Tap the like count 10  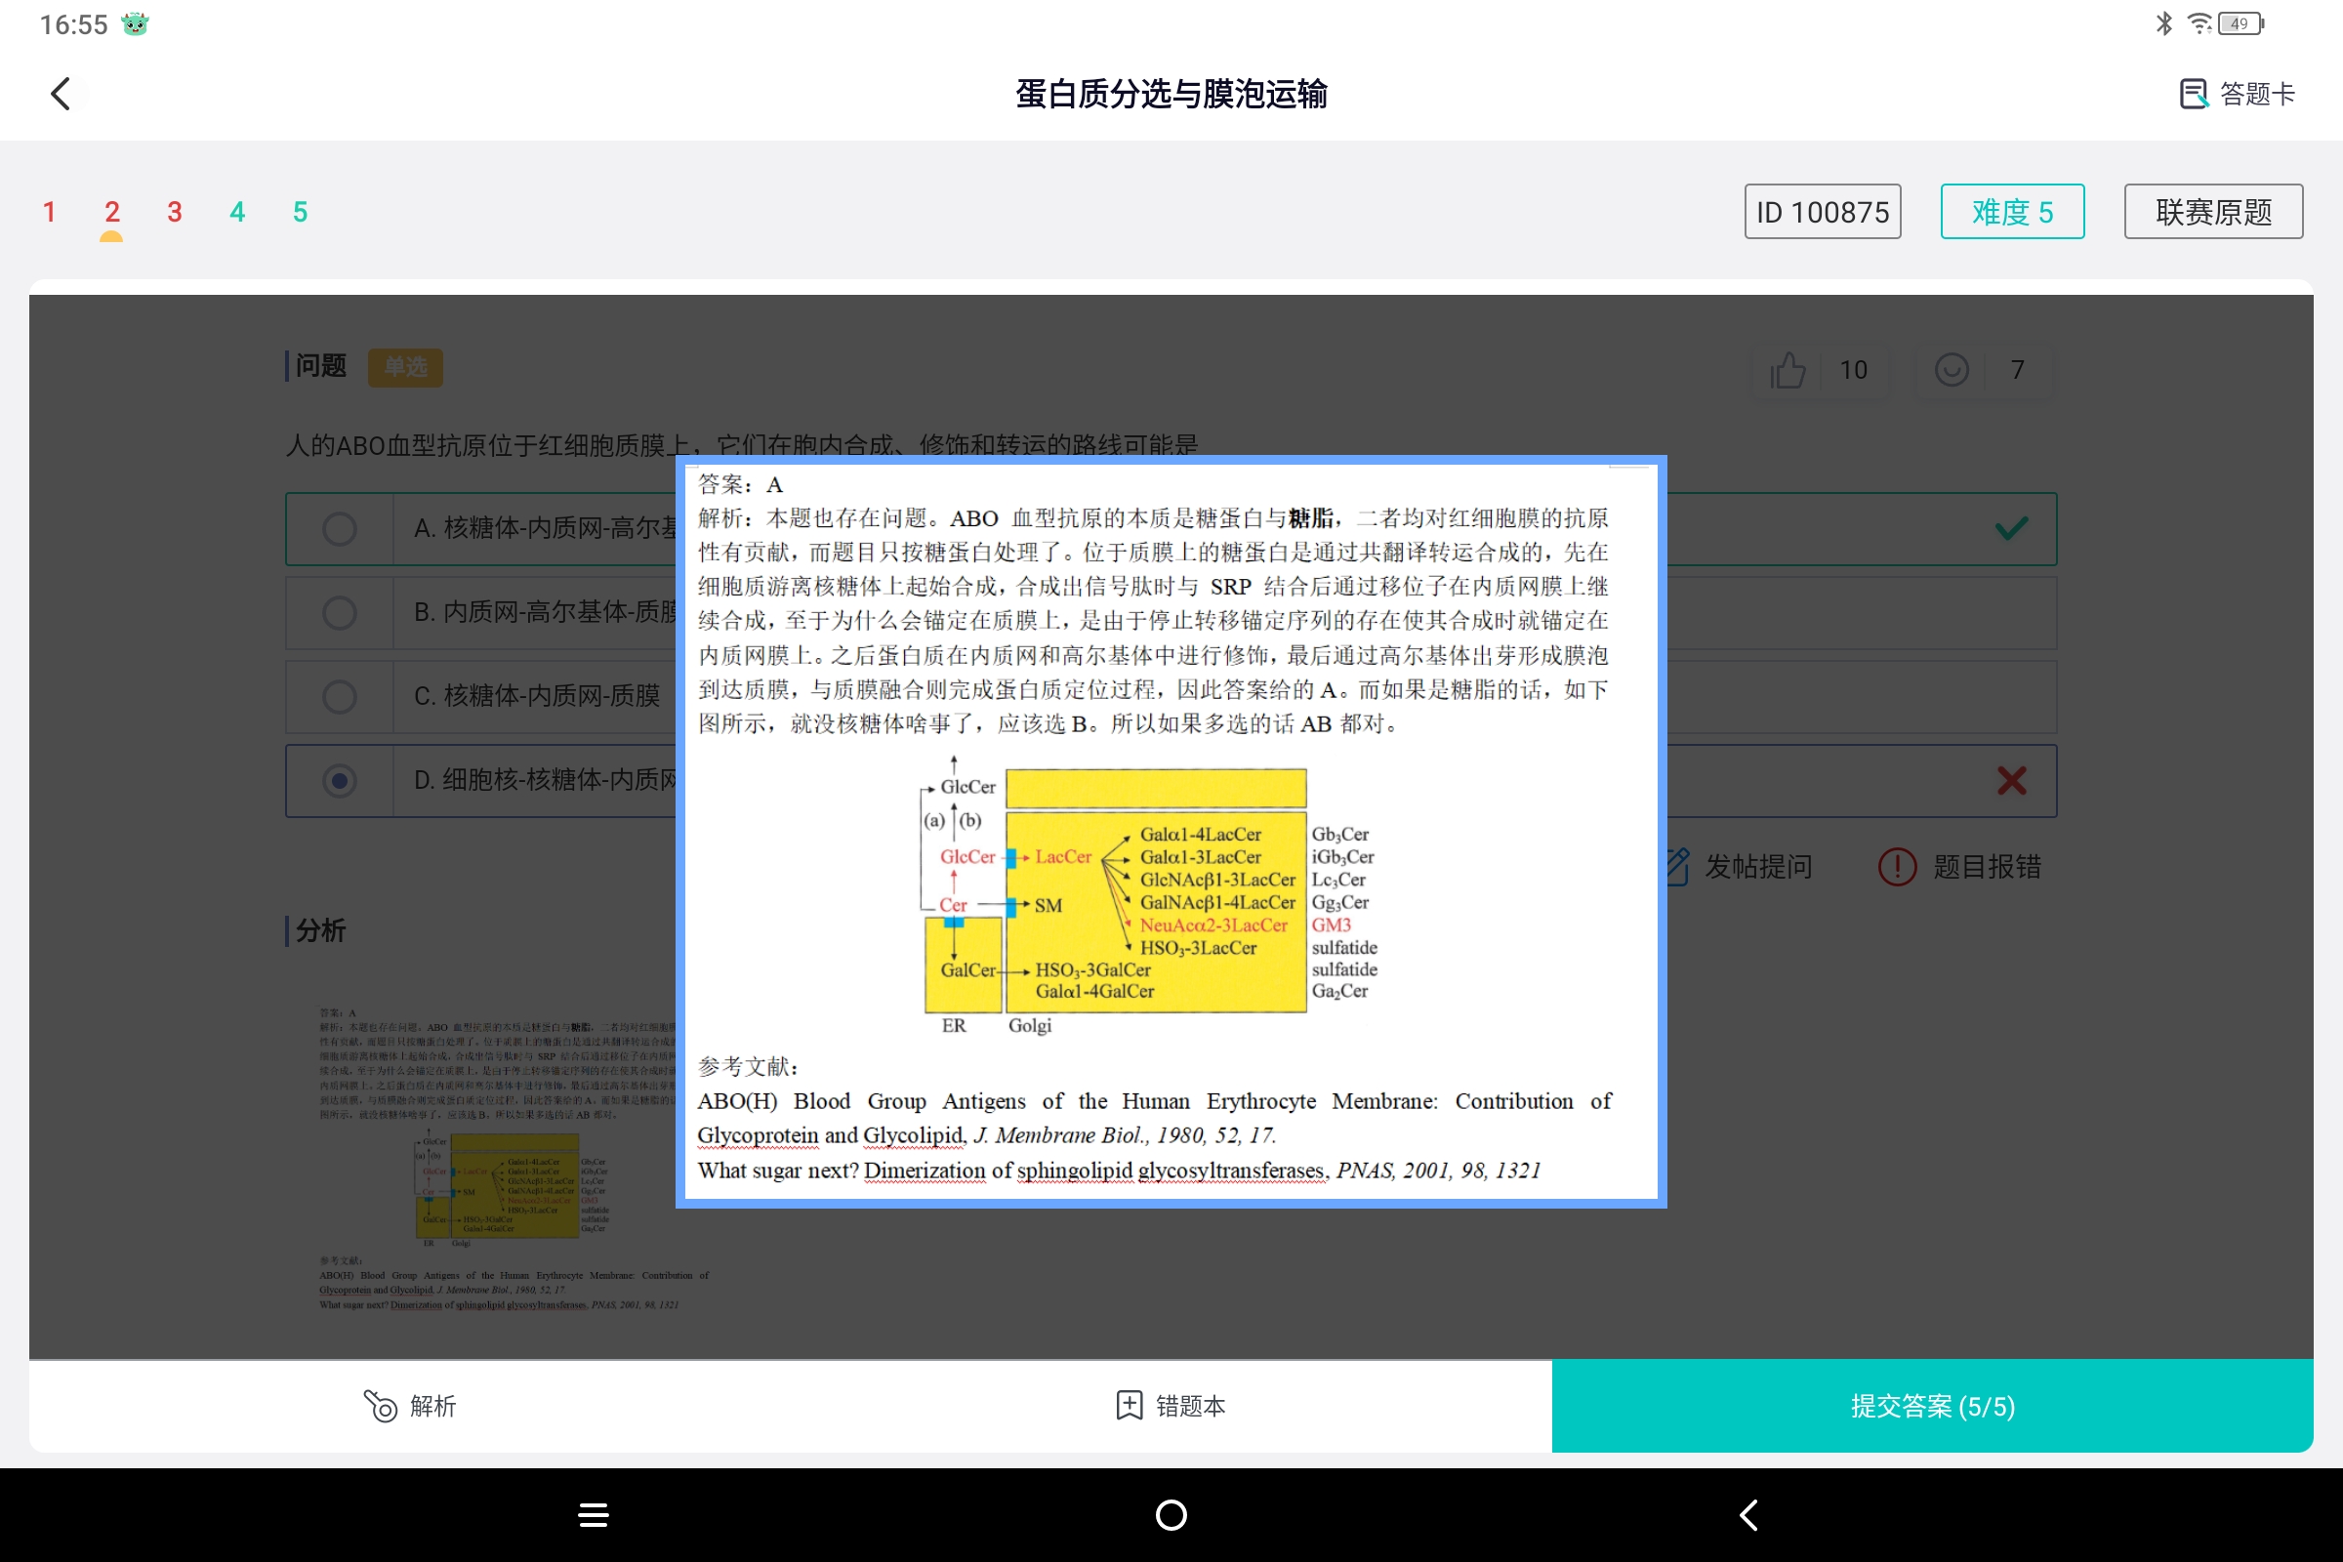click(1853, 370)
